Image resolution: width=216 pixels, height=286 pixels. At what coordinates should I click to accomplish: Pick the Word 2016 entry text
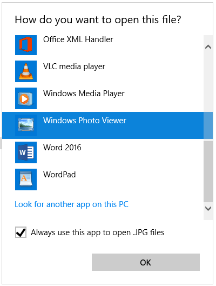click(62, 148)
